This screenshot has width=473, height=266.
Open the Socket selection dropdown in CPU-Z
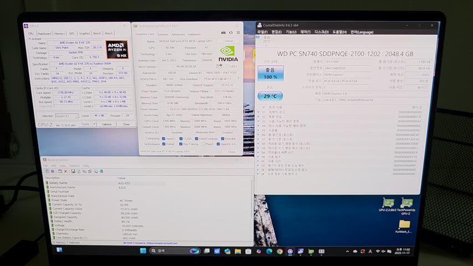[67, 116]
